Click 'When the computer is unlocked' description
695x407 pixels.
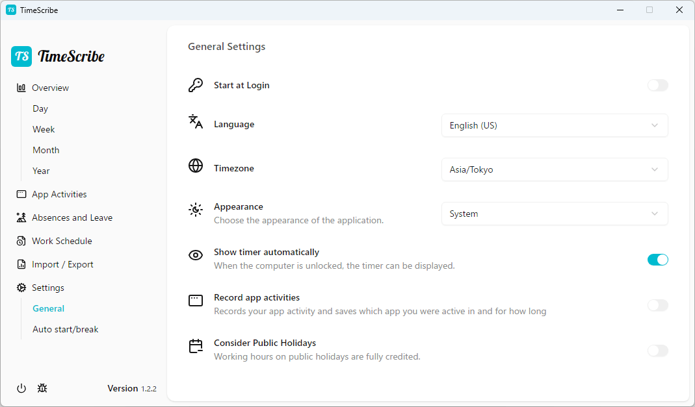334,266
